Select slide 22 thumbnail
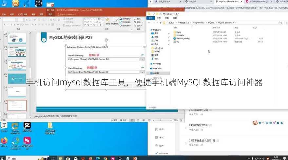Image resolution: width=288 pixels, height=160 pixels. click(17, 38)
